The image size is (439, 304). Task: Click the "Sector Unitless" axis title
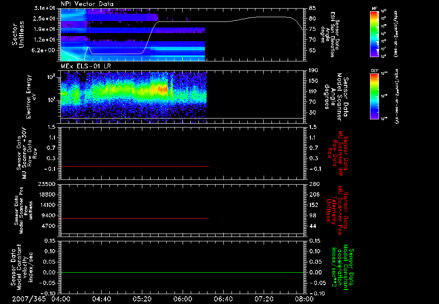point(18,34)
